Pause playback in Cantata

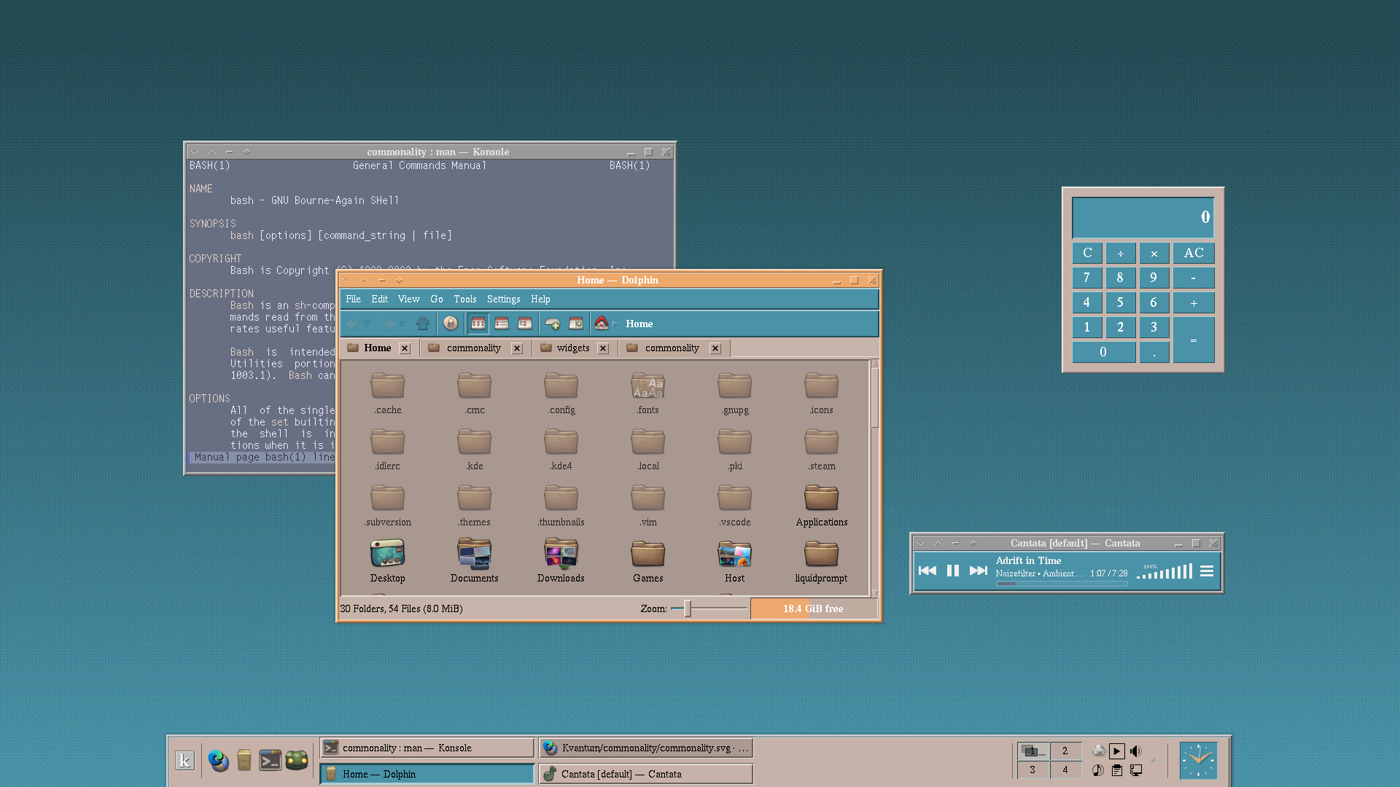click(952, 571)
